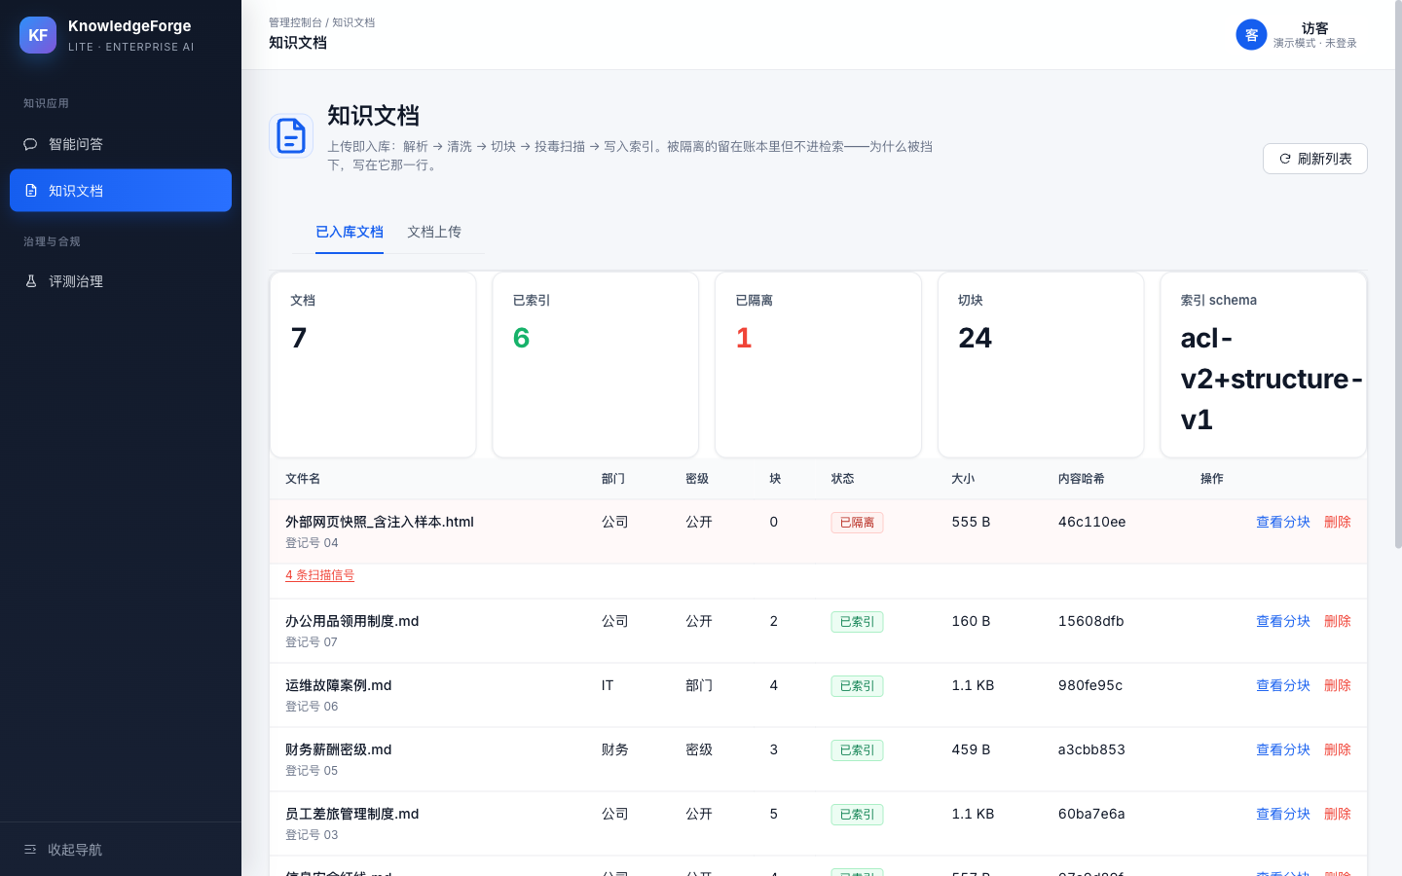Switch to the 文档上传 tab
The width and height of the screenshot is (1402, 876).
[x=434, y=232]
